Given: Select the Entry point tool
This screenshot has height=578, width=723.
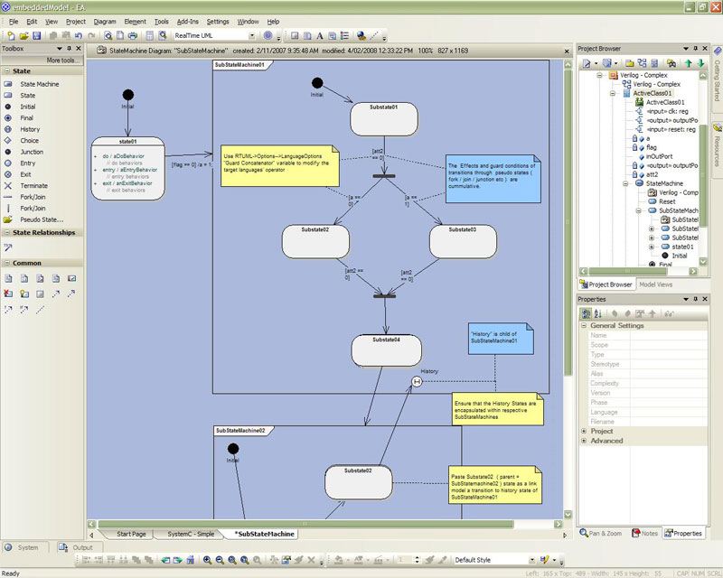Looking at the screenshot, I should coord(20,163).
